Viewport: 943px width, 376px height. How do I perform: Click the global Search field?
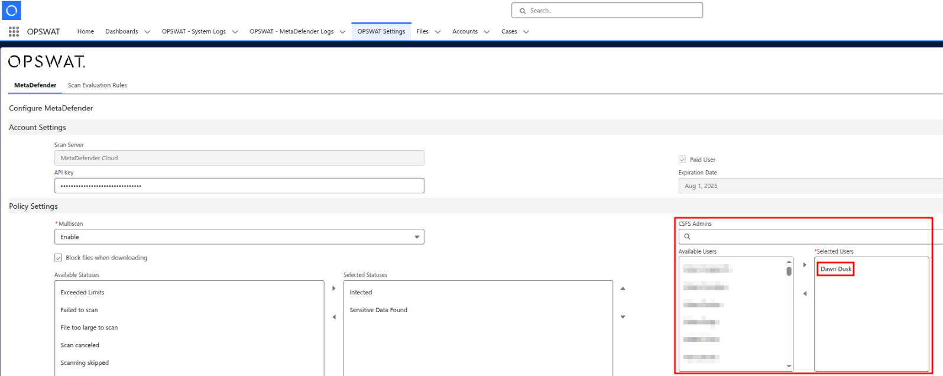click(607, 11)
